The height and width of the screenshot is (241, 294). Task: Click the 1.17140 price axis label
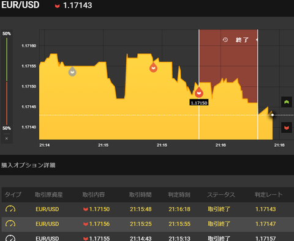click(29, 127)
